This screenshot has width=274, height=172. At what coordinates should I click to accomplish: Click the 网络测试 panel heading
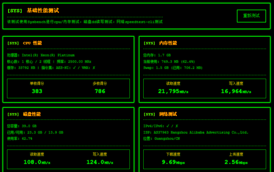pyautogui.click(x=168, y=114)
